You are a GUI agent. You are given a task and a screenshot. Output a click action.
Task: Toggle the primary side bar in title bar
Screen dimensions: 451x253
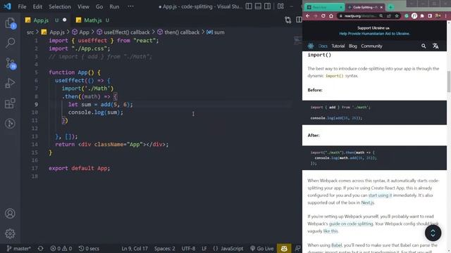249,6
